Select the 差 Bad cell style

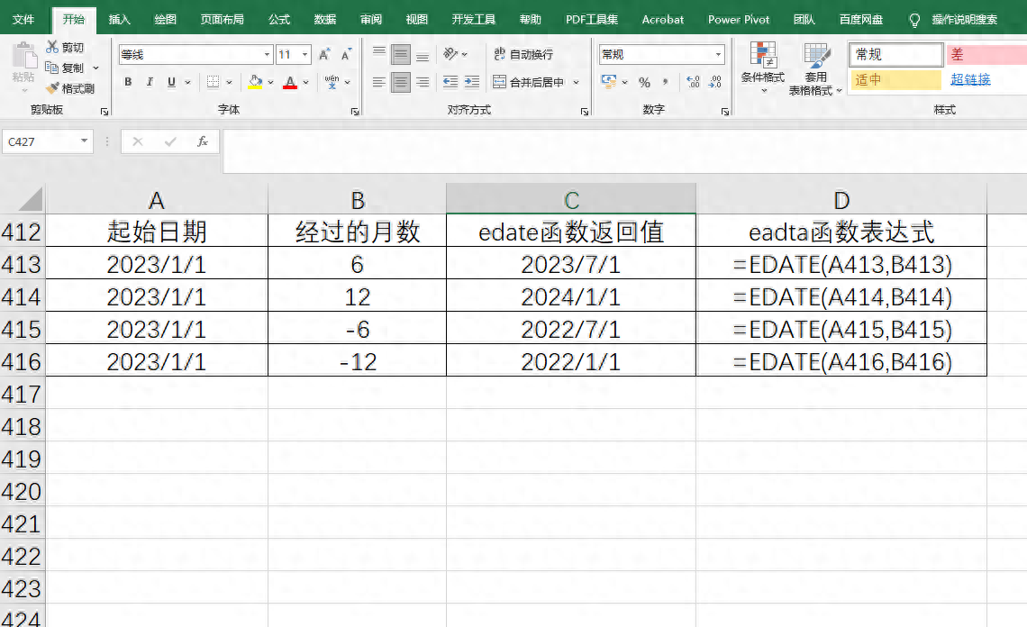click(986, 54)
